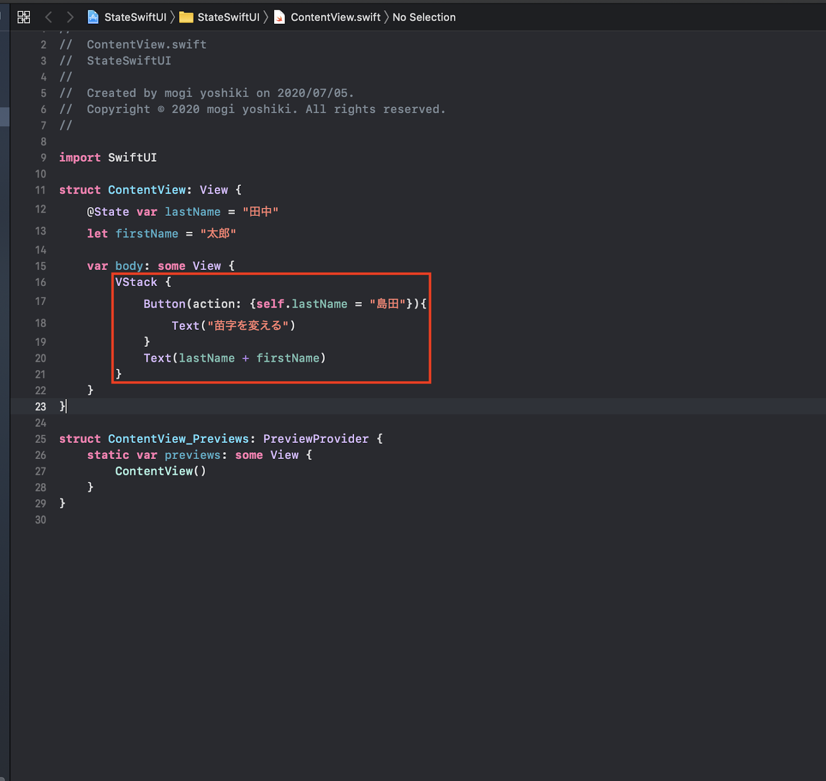The width and height of the screenshot is (826, 781).
Task: Click line number 11 in gutter
Action: click(40, 190)
